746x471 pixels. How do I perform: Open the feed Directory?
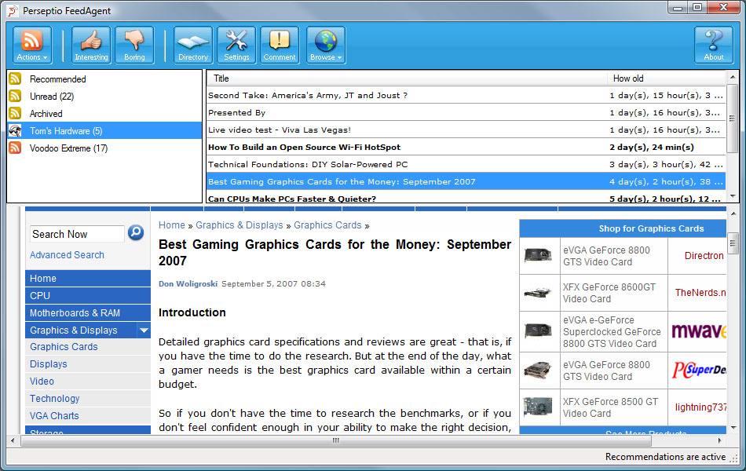pos(193,46)
